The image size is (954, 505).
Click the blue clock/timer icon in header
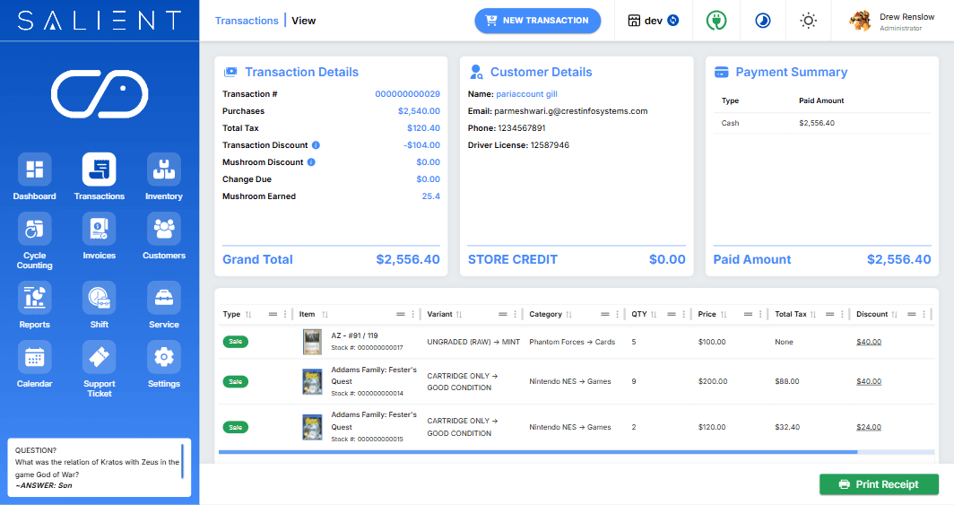click(763, 21)
